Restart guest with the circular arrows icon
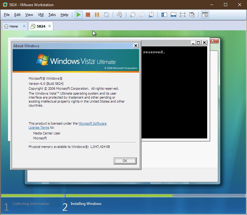 (106, 15)
